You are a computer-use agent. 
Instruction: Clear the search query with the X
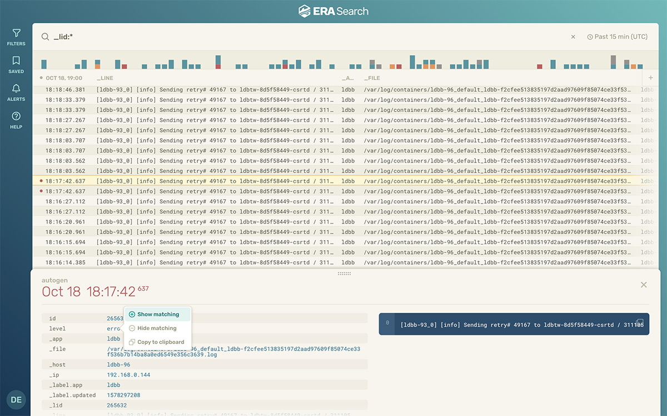click(573, 37)
